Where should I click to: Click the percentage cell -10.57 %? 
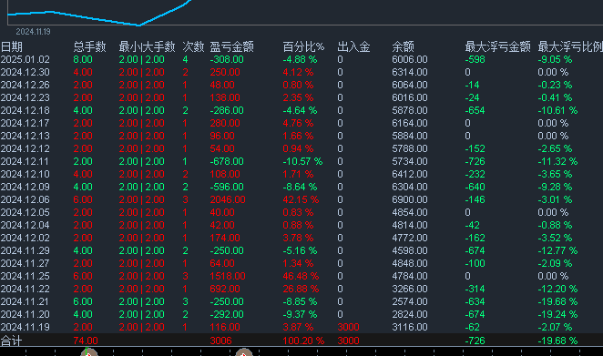coord(302,161)
